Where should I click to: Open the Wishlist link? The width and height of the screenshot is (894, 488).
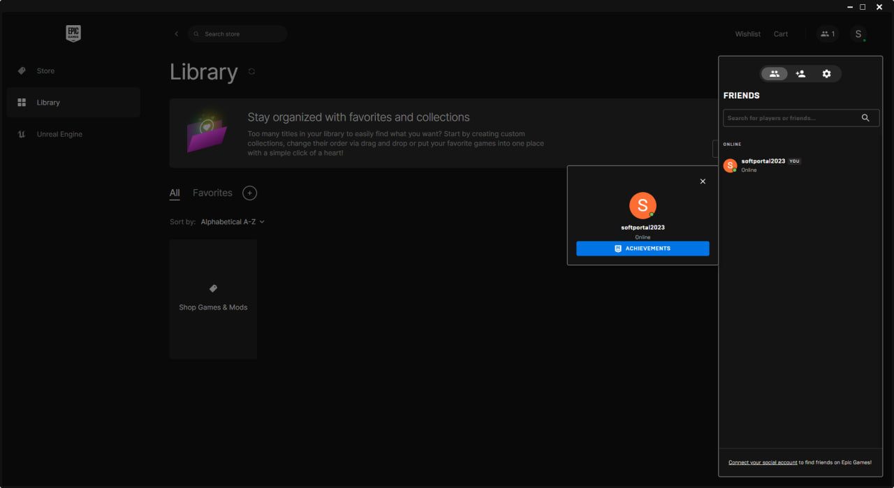click(747, 34)
